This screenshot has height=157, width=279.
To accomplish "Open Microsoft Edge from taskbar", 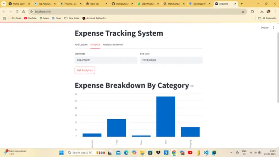I will (126, 153).
